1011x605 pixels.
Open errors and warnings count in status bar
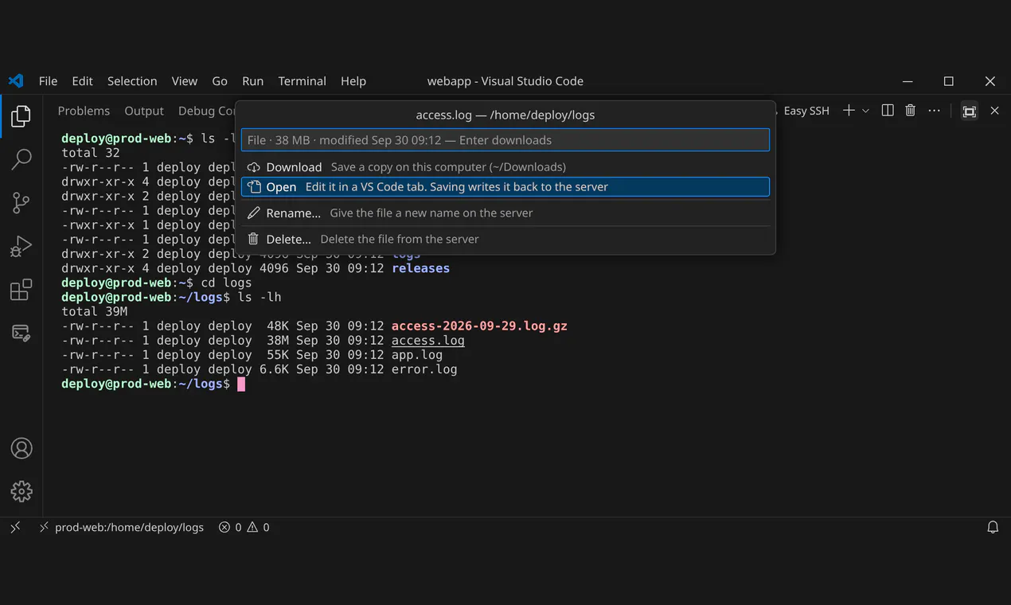[244, 527]
